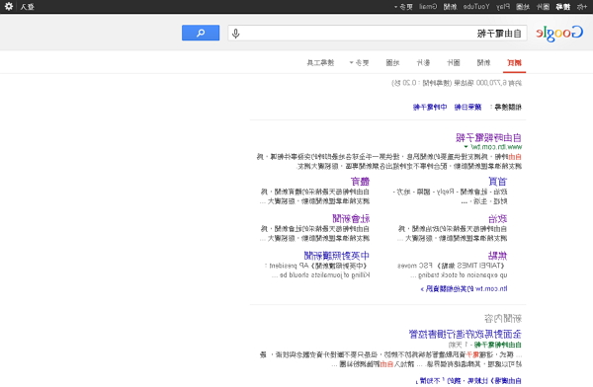Click the Google logo

559,34
